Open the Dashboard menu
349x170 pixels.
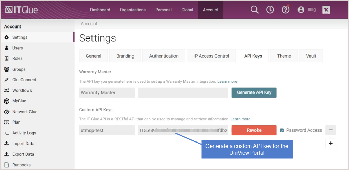click(100, 10)
